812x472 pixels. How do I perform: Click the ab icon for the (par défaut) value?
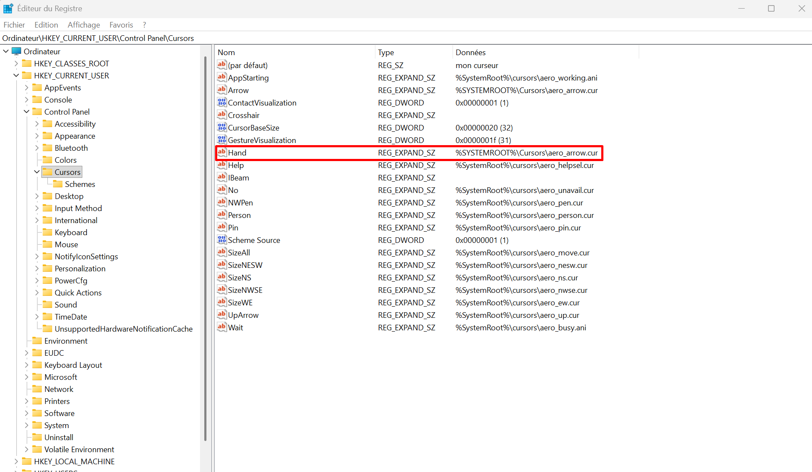click(222, 65)
